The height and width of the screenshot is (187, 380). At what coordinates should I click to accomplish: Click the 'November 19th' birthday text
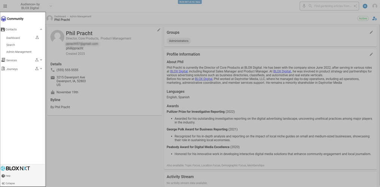[67, 92]
